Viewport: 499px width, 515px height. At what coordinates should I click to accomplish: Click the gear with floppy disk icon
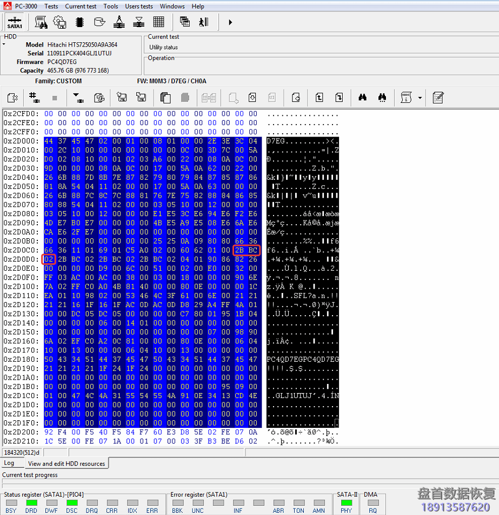pyautogui.click(x=60, y=22)
